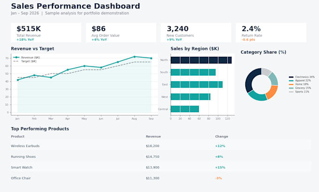Select the teal Apparel donut segment
This screenshot has height=192, width=319.
258,96
